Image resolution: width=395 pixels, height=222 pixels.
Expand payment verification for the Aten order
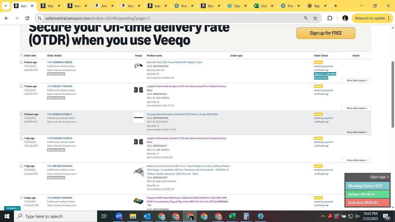coord(327,70)
